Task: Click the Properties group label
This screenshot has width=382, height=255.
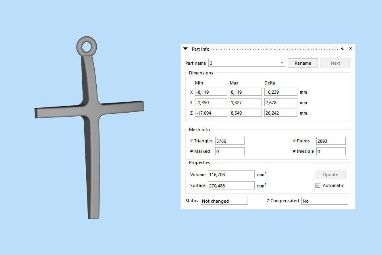Action: point(199,162)
